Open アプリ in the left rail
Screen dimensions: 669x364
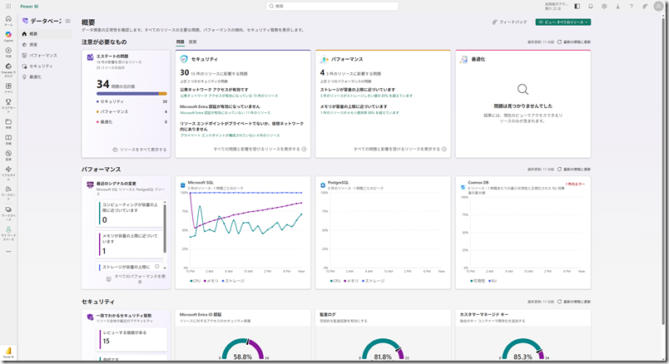coord(8,88)
